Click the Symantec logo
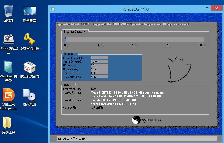Screen dimensions: 224x143 pos(148,120)
